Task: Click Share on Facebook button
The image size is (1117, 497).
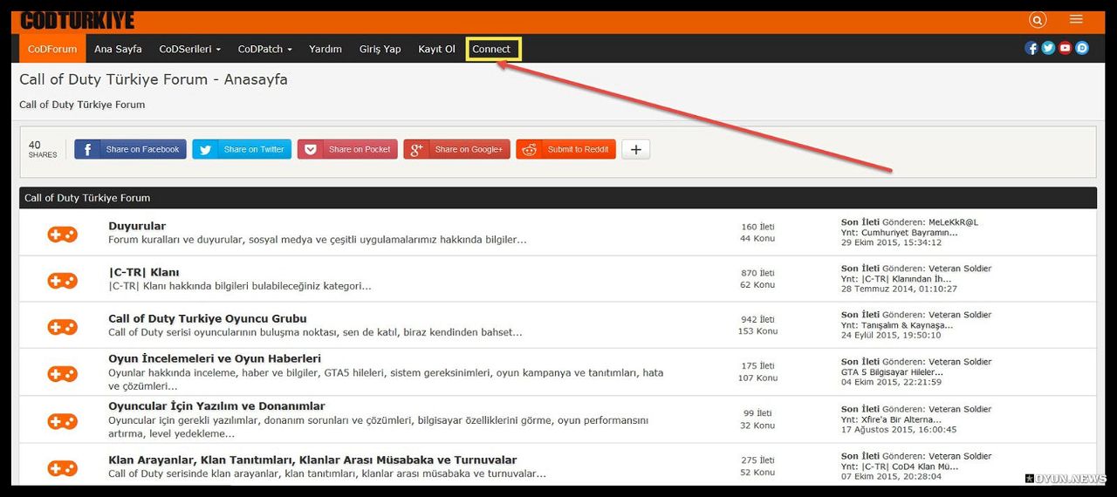Action: pos(131,149)
